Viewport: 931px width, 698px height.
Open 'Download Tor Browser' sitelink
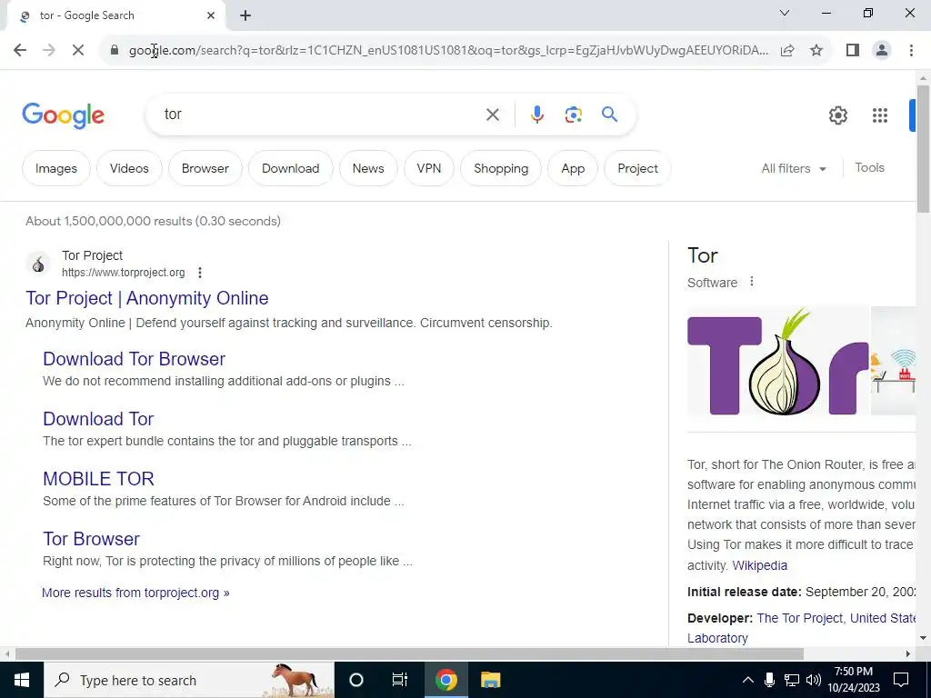click(135, 359)
